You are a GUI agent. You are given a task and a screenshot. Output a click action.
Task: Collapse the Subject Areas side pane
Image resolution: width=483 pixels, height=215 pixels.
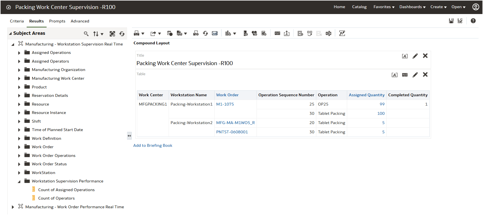click(x=129, y=136)
